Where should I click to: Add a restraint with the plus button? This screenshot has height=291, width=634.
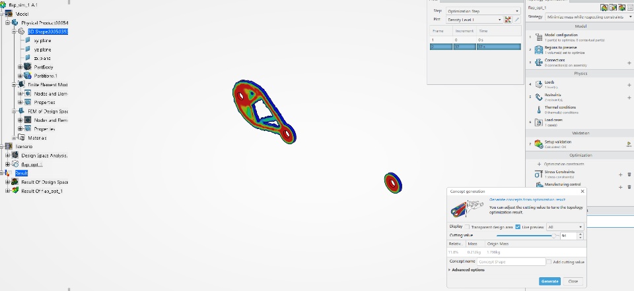coord(629,97)
